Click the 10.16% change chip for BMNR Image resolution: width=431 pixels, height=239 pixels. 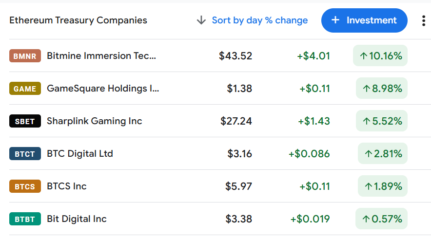coord(380,55)
